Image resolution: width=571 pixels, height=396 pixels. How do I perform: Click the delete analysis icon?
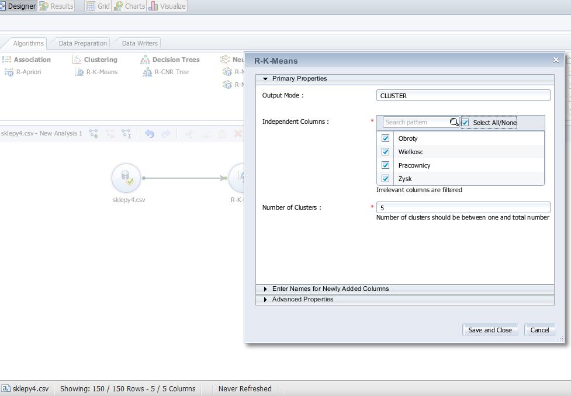[110, 134]
